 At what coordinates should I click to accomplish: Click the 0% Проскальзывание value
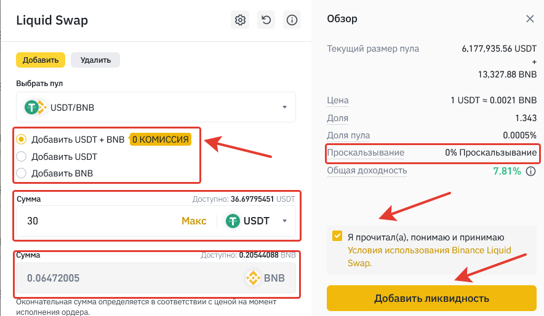click(x=491, y=152)
